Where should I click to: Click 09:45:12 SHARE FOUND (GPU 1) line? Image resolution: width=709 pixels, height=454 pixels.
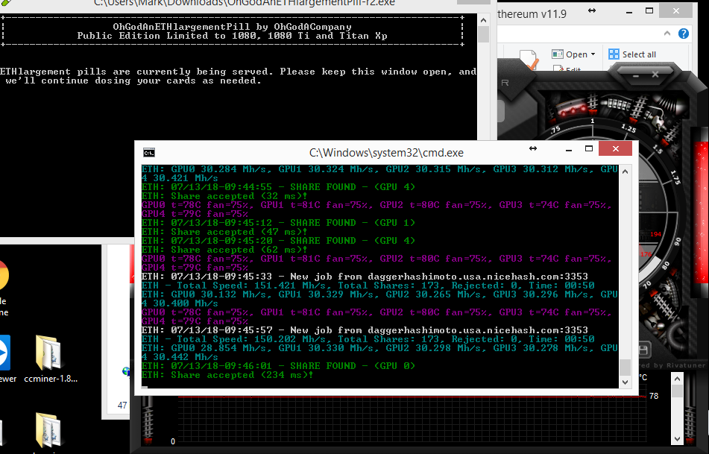[x=278, y=222]
